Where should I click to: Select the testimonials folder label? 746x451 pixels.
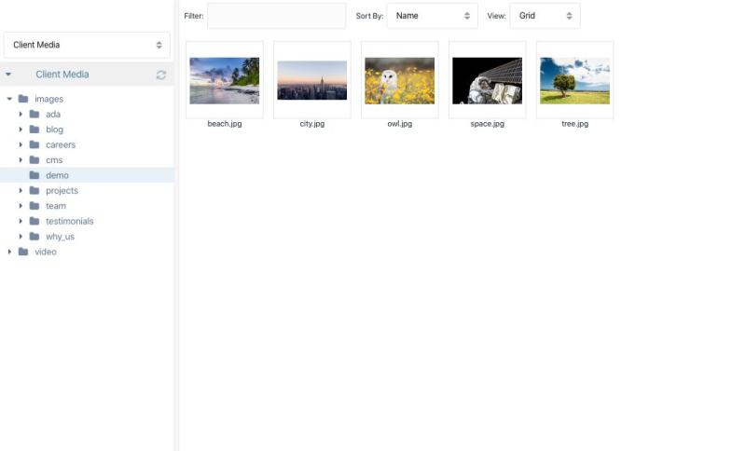[x=69, y=221]
